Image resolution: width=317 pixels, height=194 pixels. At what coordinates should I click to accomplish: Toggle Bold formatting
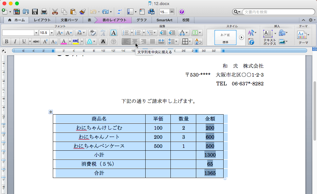(x=6, y=41)
